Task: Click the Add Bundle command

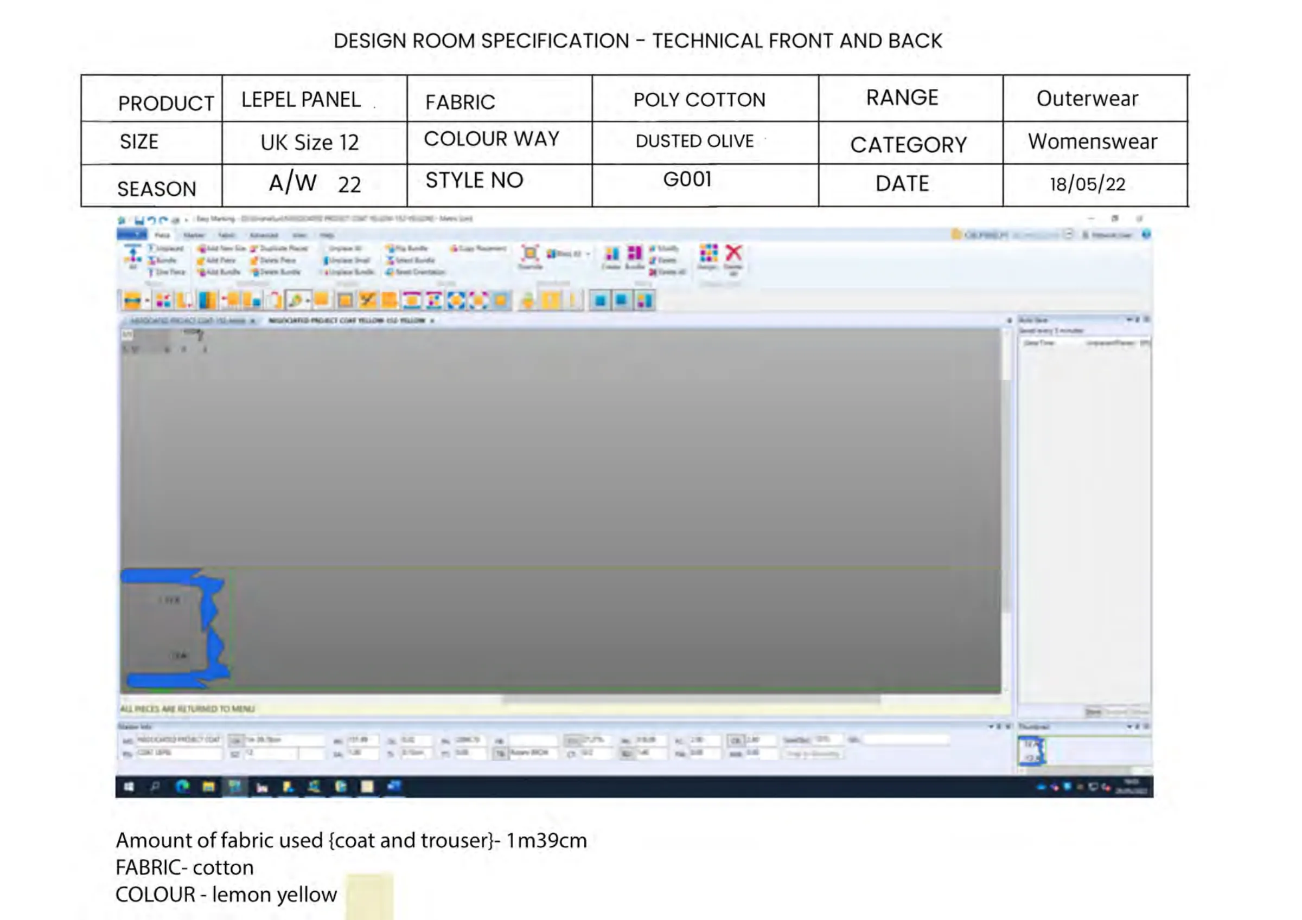Action: (220, 272)
